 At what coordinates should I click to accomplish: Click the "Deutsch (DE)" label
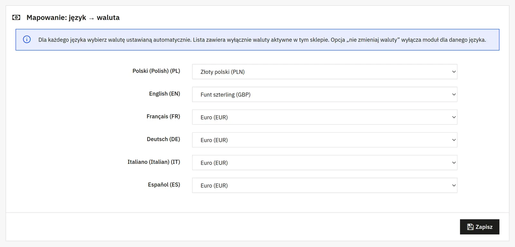[164, 139]
